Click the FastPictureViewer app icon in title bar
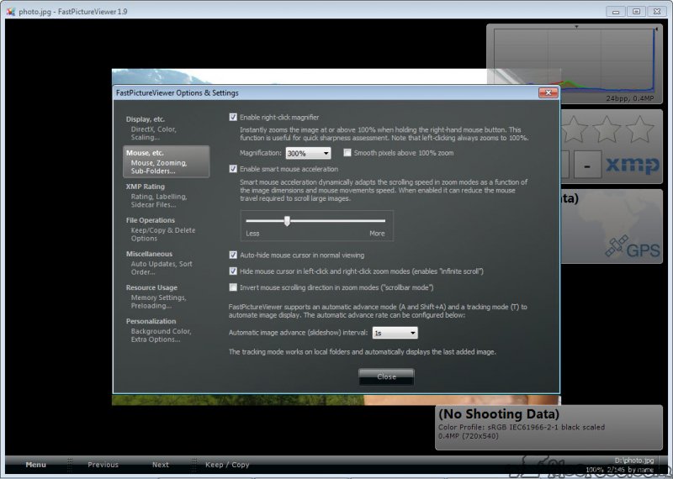Image resolution: width=673 pixels, height=479 pixels. point(11,12)
